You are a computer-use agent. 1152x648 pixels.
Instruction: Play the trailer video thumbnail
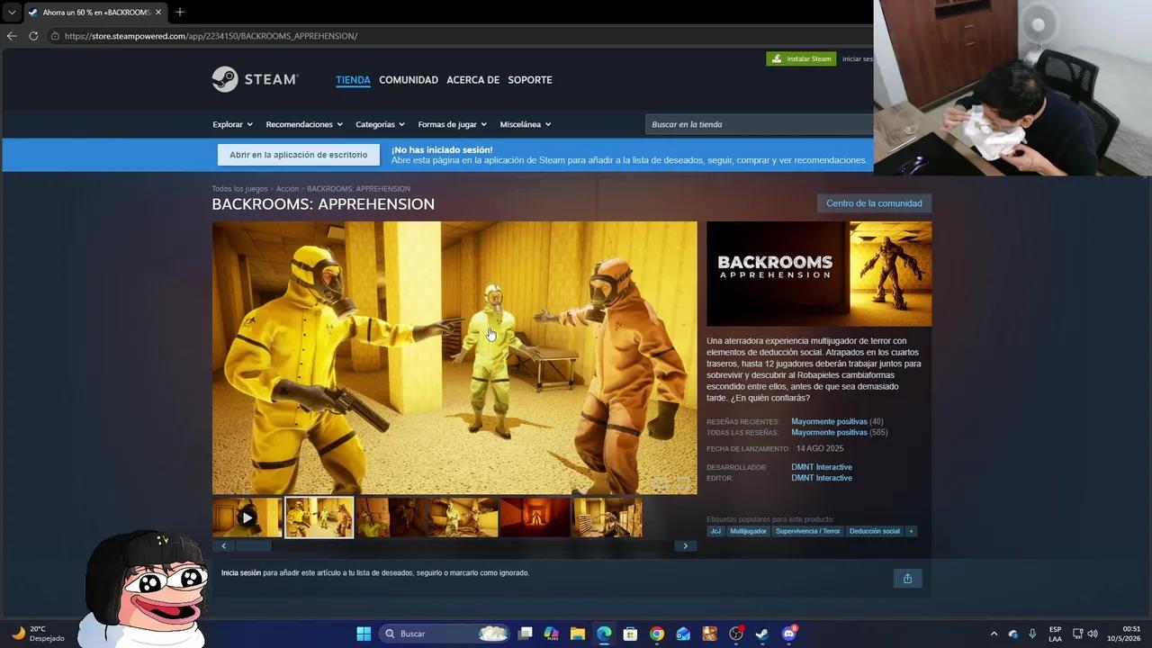coord(247,517)
